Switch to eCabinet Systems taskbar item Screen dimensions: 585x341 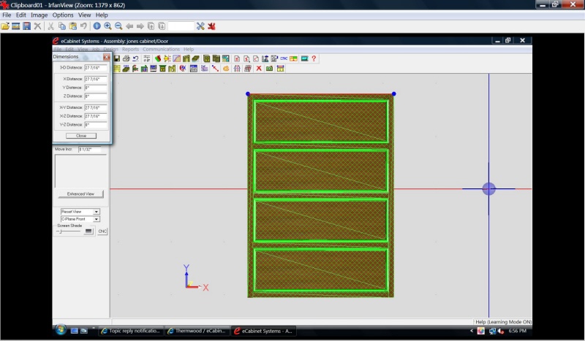263,331
